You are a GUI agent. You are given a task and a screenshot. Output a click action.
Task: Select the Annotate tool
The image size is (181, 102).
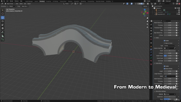click(x=3, y=32)
